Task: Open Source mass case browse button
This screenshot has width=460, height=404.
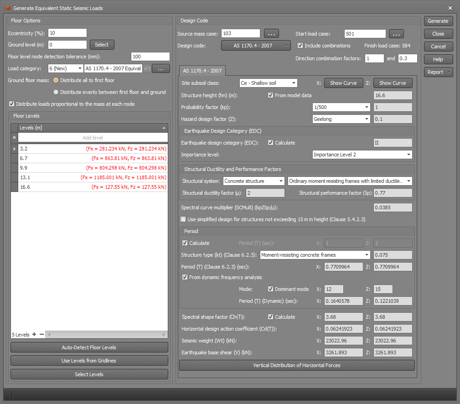Action: (x=271, y=34)
